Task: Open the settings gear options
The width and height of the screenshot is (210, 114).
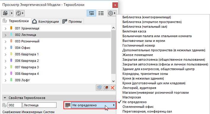Action: coord(111,13)
